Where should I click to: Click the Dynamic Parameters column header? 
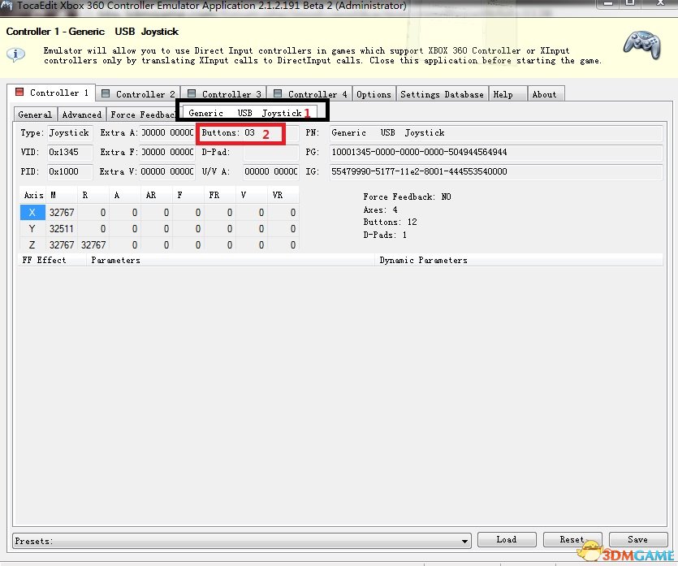519,261
